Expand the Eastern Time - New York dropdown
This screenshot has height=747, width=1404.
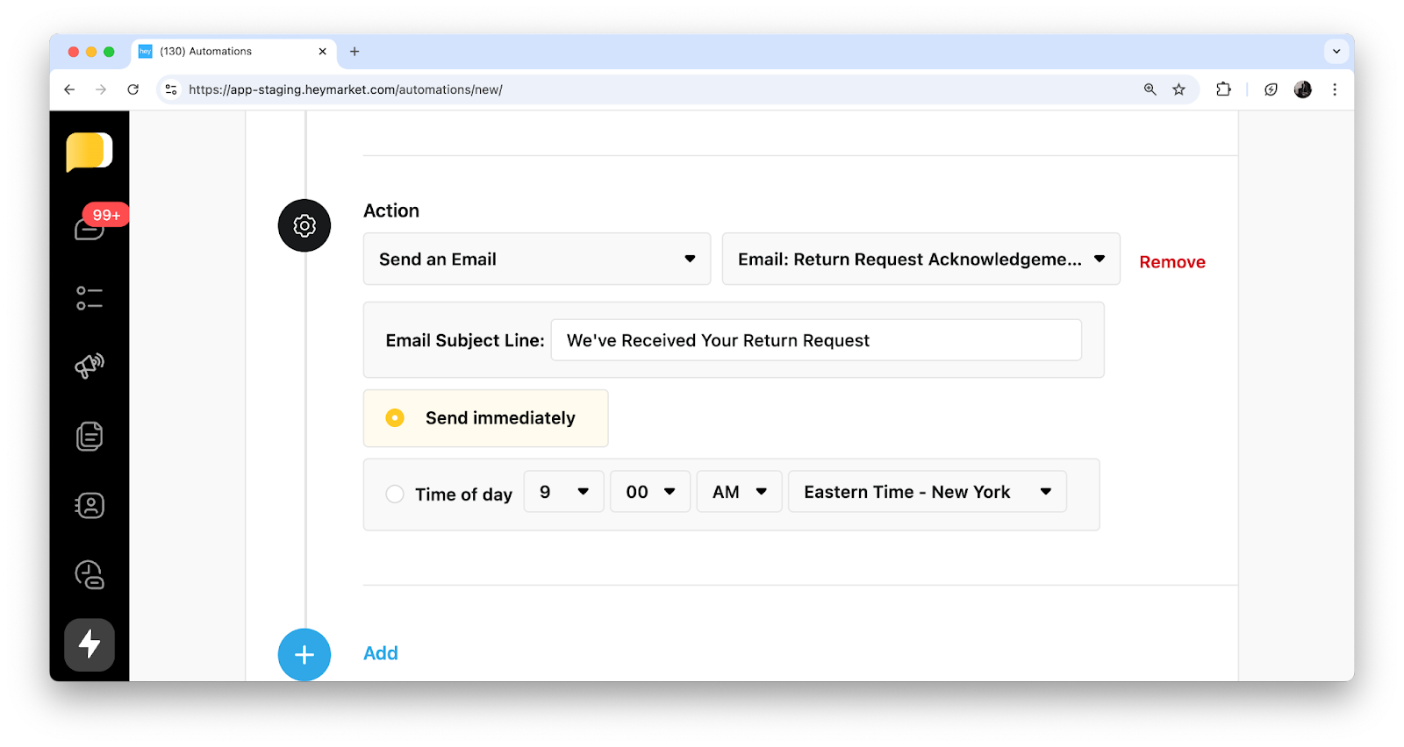tap(927, 492)
